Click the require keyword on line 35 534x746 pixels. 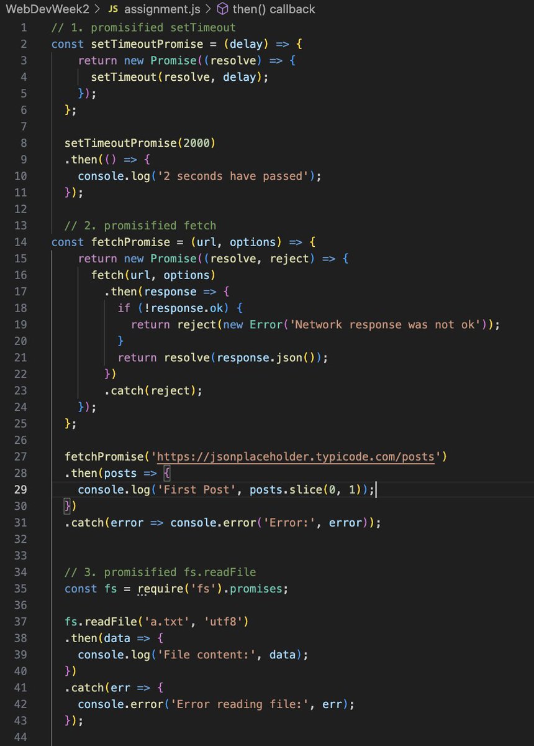[x=160, y=588]
